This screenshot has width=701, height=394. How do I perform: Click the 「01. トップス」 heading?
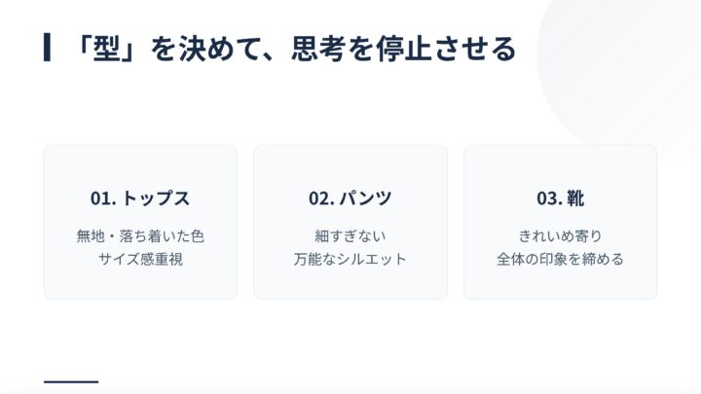140,198
